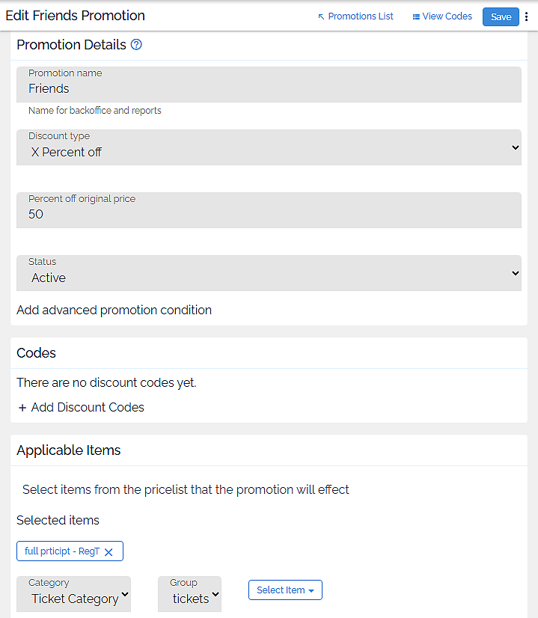Click the Promotions List arrow icon
This screenshot has width=538, height=618.
pos(322,16)
